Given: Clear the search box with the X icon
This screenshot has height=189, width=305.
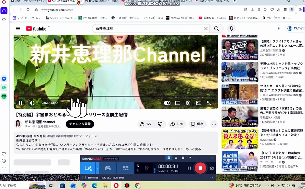Looking at the screenshot, I should pos(206,29).
